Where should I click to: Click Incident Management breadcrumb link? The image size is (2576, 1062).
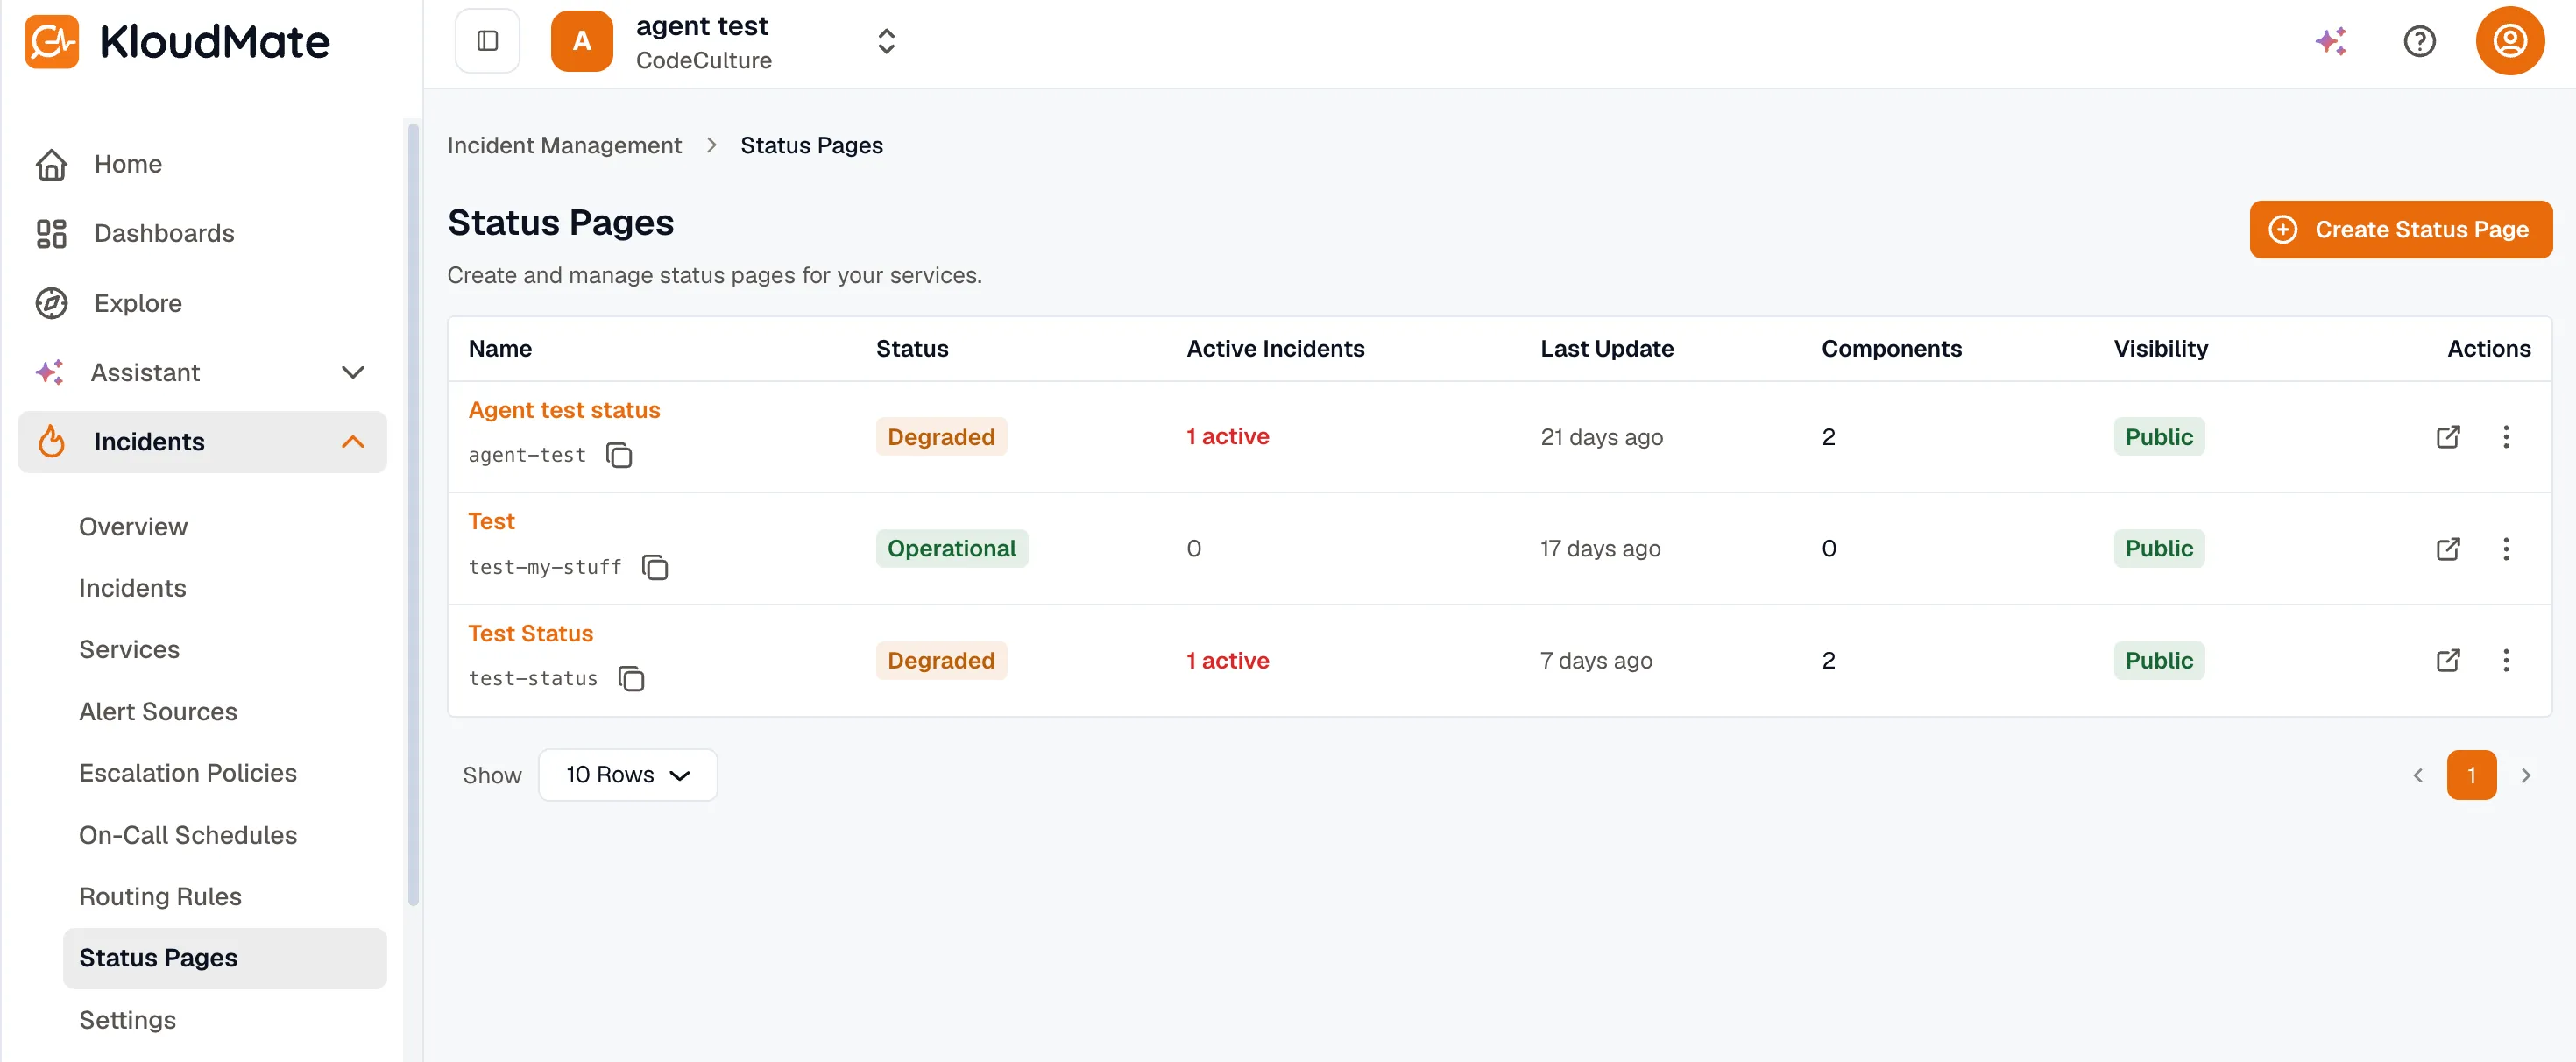564,145
